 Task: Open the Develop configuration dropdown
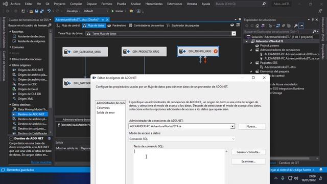(73, 11)
